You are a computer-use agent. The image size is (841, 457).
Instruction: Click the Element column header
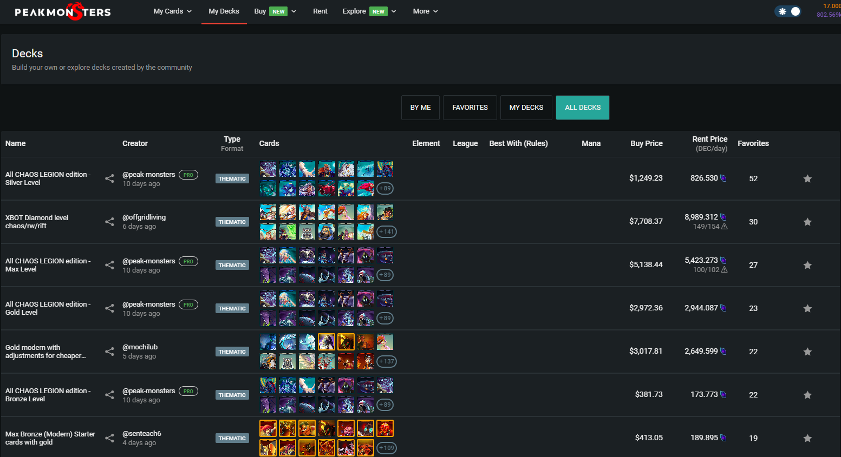[x=426, y=143]
